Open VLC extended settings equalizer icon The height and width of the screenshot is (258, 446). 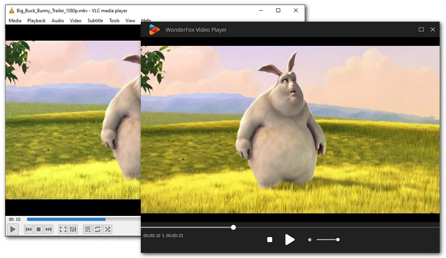click(73, 229)
